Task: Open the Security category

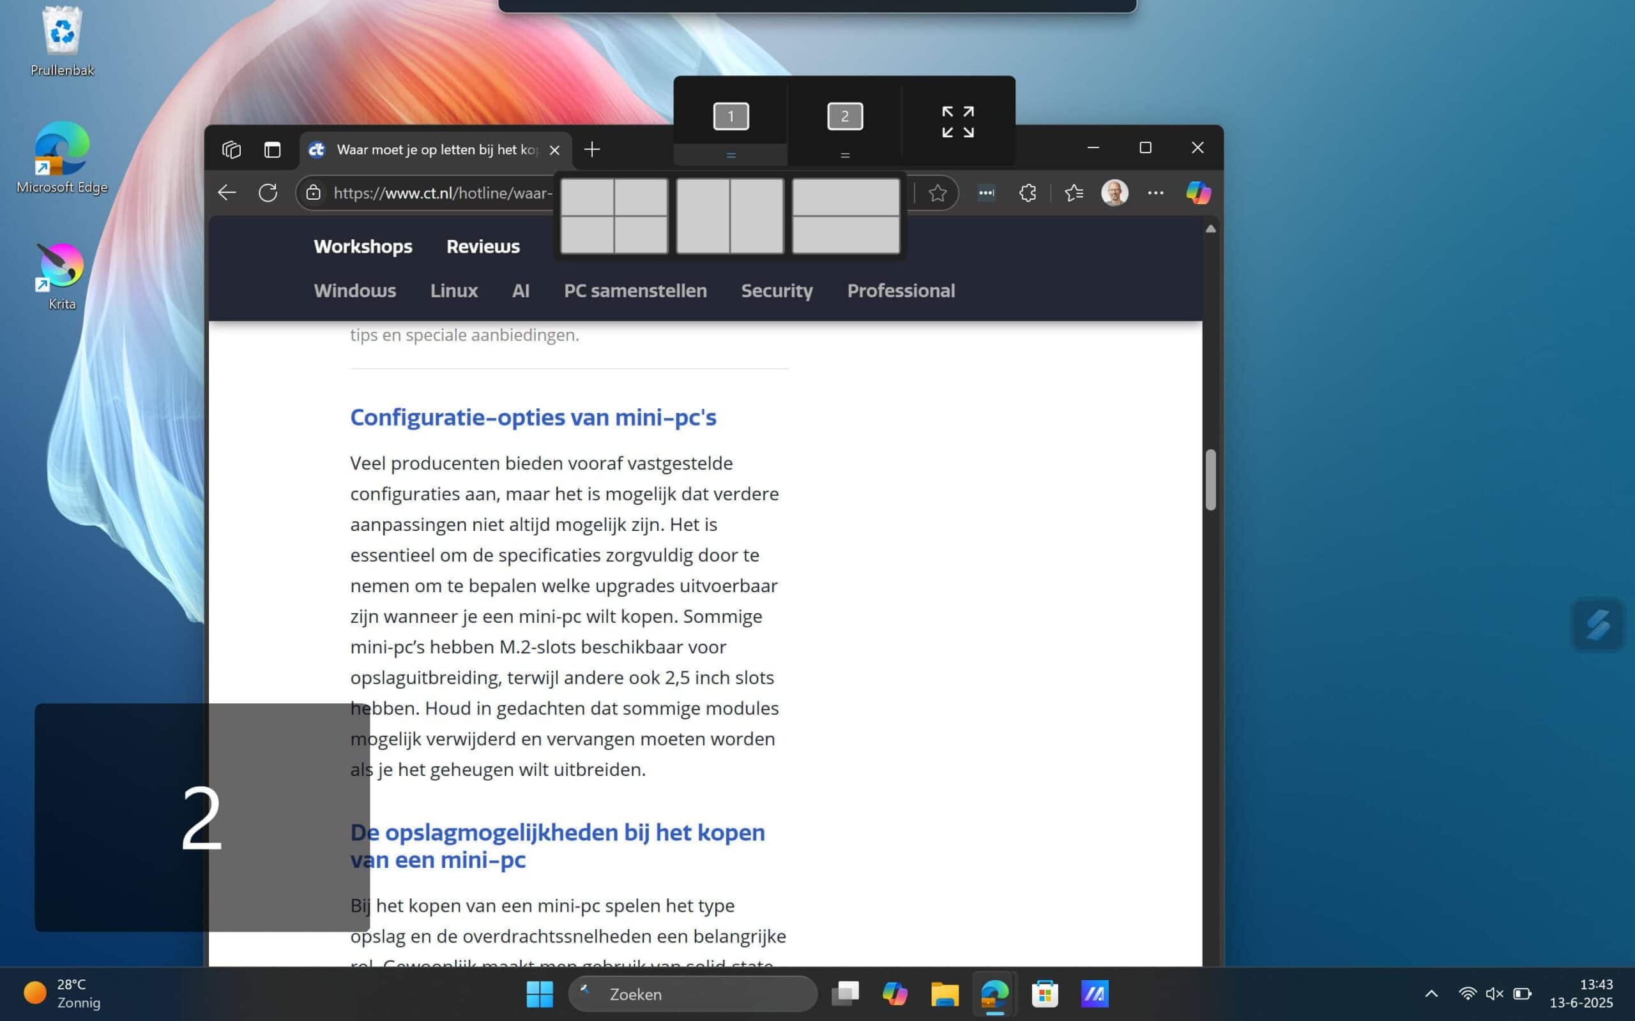Action: pyautogui.click(x=776, y=291)
